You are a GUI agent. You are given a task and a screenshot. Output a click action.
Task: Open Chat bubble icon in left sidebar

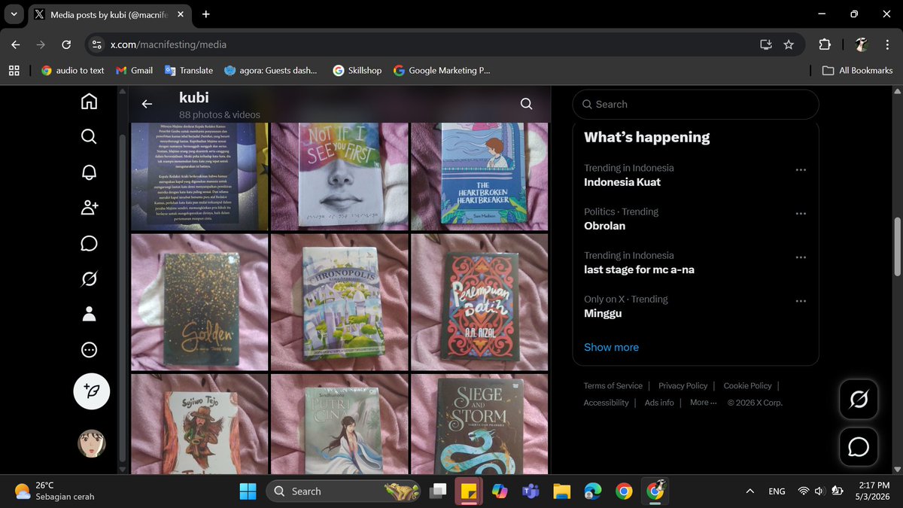coord(89,243)
